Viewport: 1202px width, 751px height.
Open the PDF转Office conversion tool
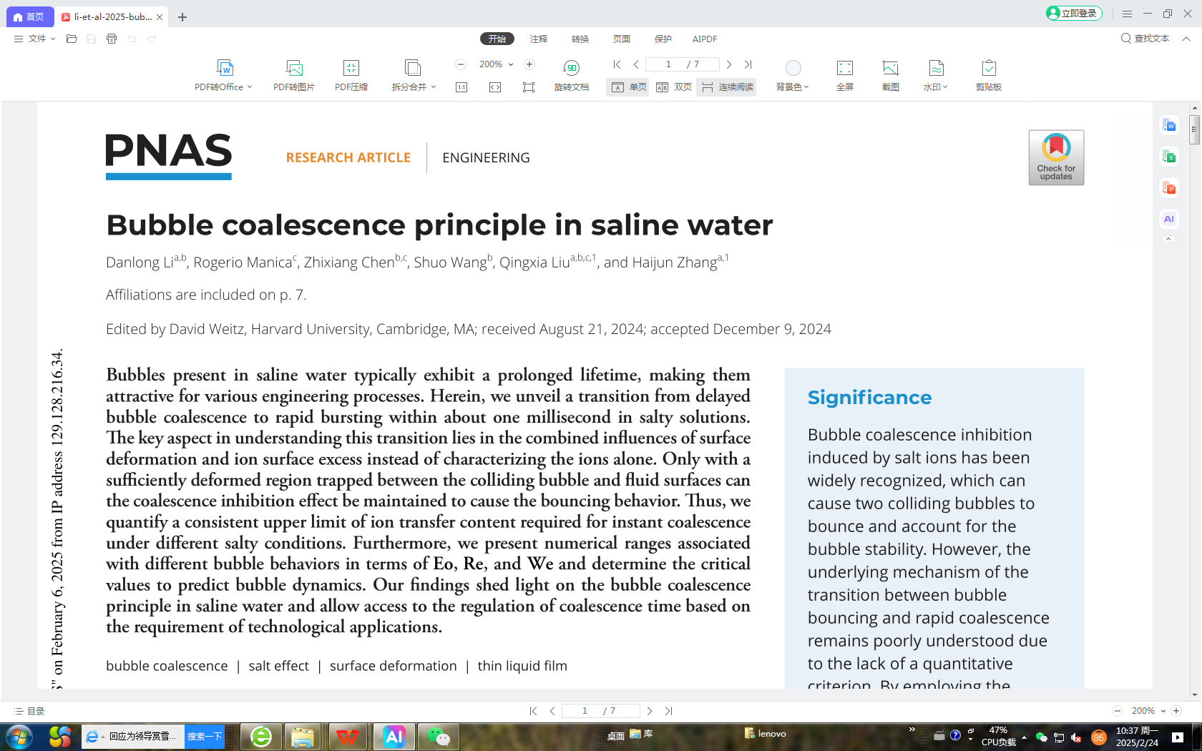tap(224, 75)
